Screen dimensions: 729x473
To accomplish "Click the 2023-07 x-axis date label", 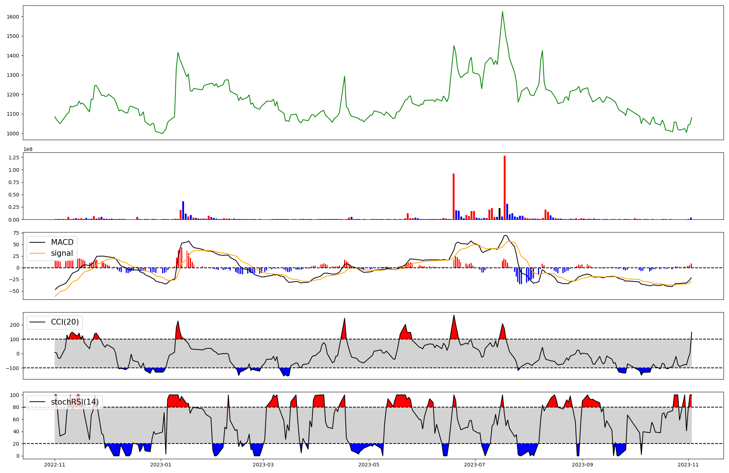I will coord(475,465).
